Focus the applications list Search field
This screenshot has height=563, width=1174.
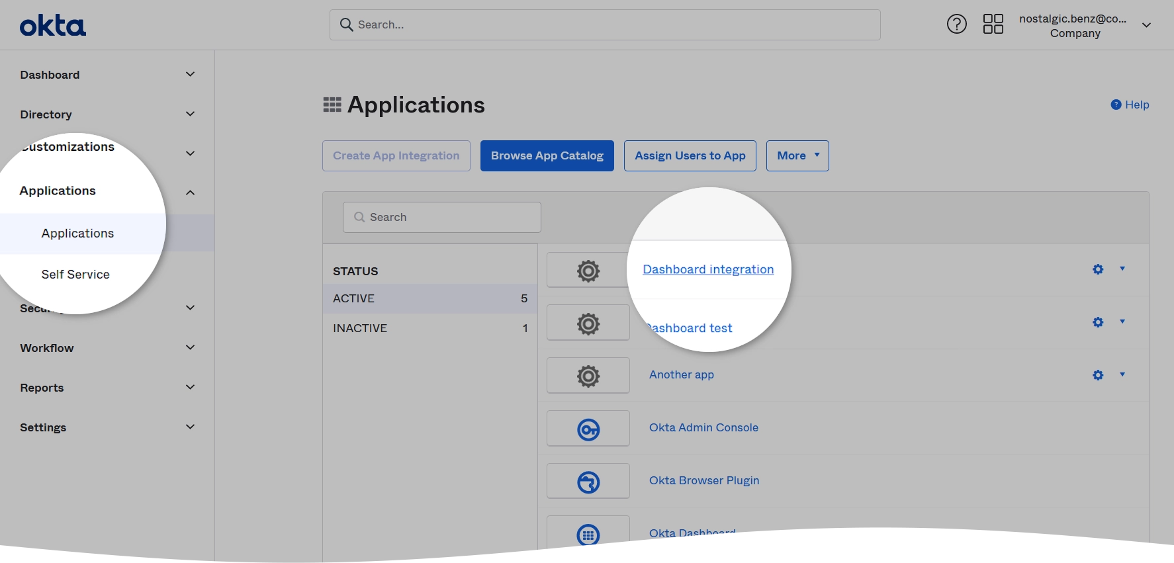pyautogui.click(x=442, y=217)
